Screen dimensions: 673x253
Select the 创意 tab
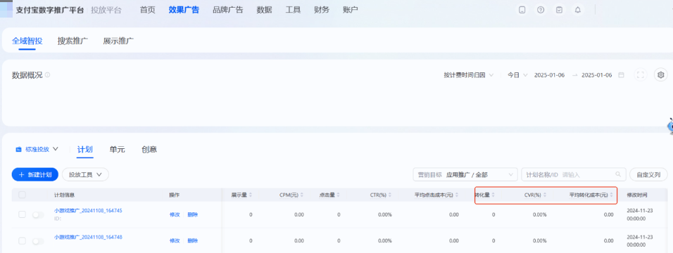(x=149, y=149)
